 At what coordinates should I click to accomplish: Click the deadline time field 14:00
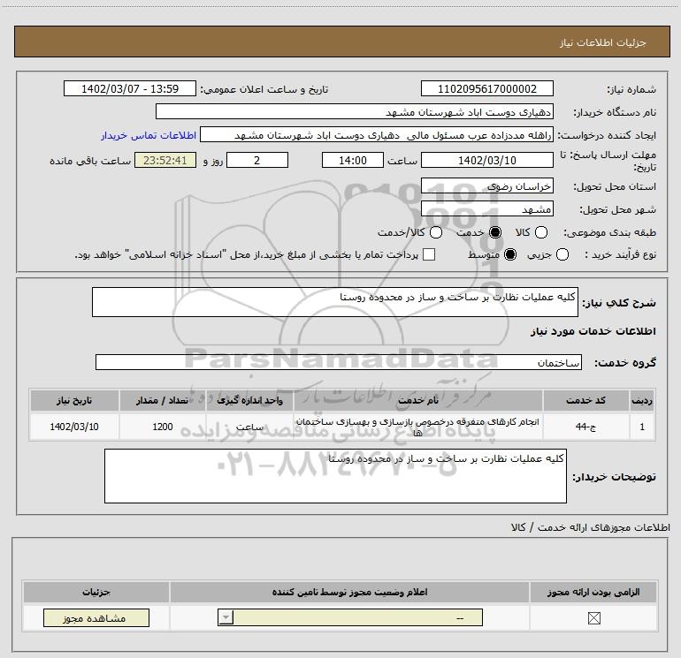tap(353, 160)
